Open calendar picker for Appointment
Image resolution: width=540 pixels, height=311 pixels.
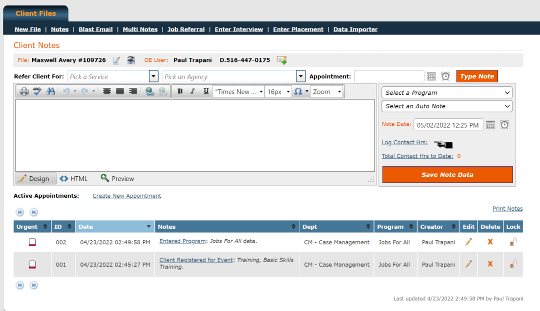tap(431, 76)
